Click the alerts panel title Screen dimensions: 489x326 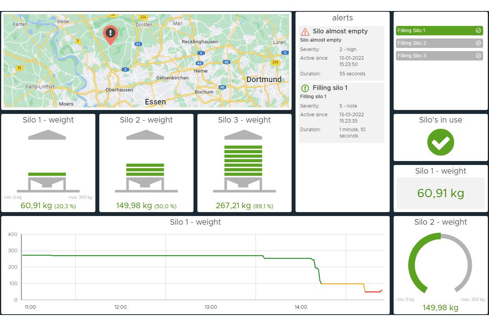[x=342, y=18]
